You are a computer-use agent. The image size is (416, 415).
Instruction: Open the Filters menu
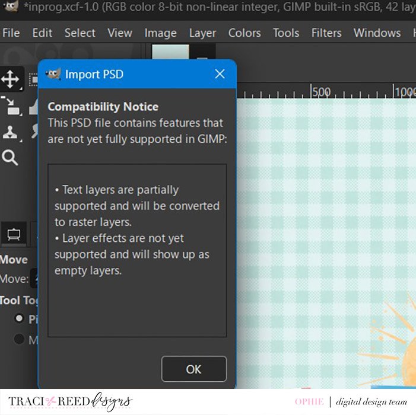click(x=326, y=33)
